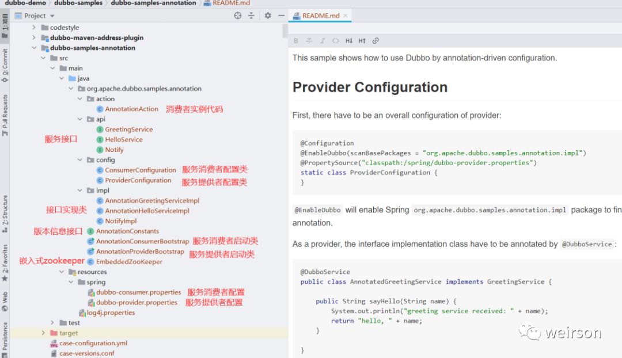Expand the target folder
The image size is (622, 358).
pyautogui.click(x=43, y=333)
